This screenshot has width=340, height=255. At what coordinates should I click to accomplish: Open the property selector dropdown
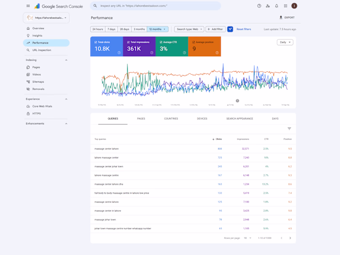pyautogui.click(x=46, y=18)
